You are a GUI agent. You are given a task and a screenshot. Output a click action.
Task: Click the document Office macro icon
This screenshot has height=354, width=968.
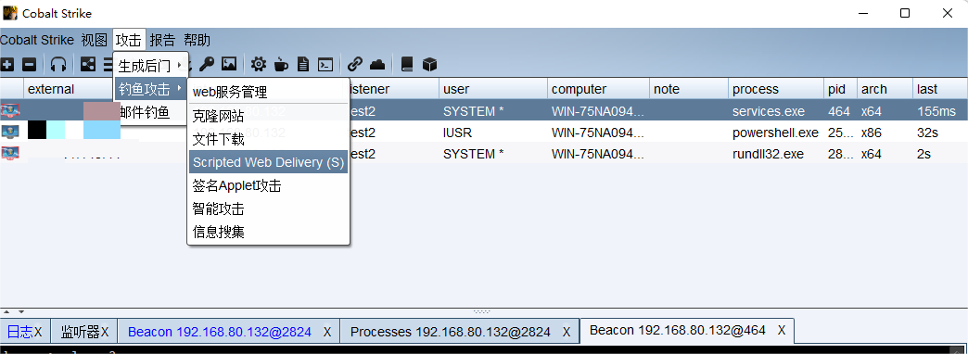[302, 64]
